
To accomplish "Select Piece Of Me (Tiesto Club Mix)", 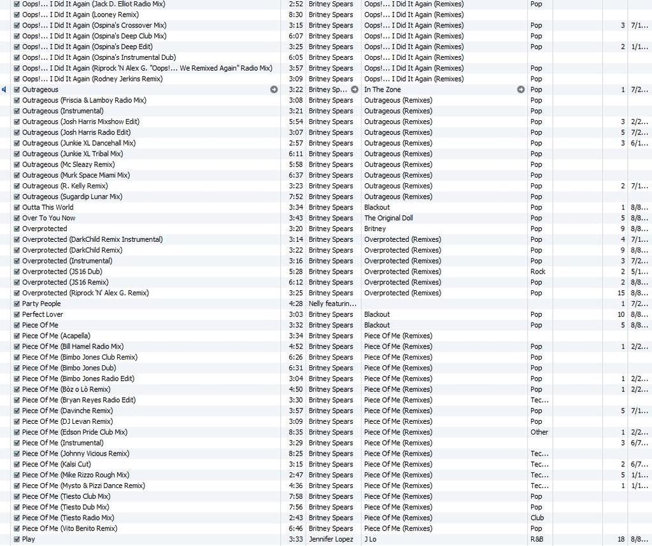I will (66, 496).
